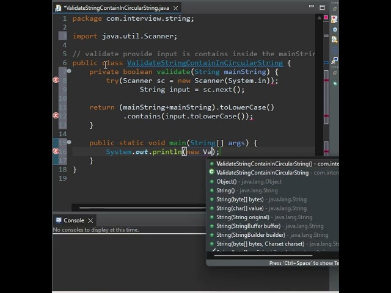The image size is (391, 293).
Task: Choose String(byte[] bytes, Charset charset) suggestion
Action: click(x=274, y=244)
